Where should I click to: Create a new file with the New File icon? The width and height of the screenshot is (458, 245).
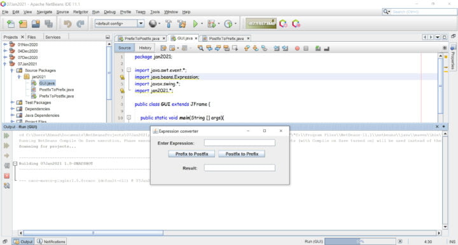[11, 24]
